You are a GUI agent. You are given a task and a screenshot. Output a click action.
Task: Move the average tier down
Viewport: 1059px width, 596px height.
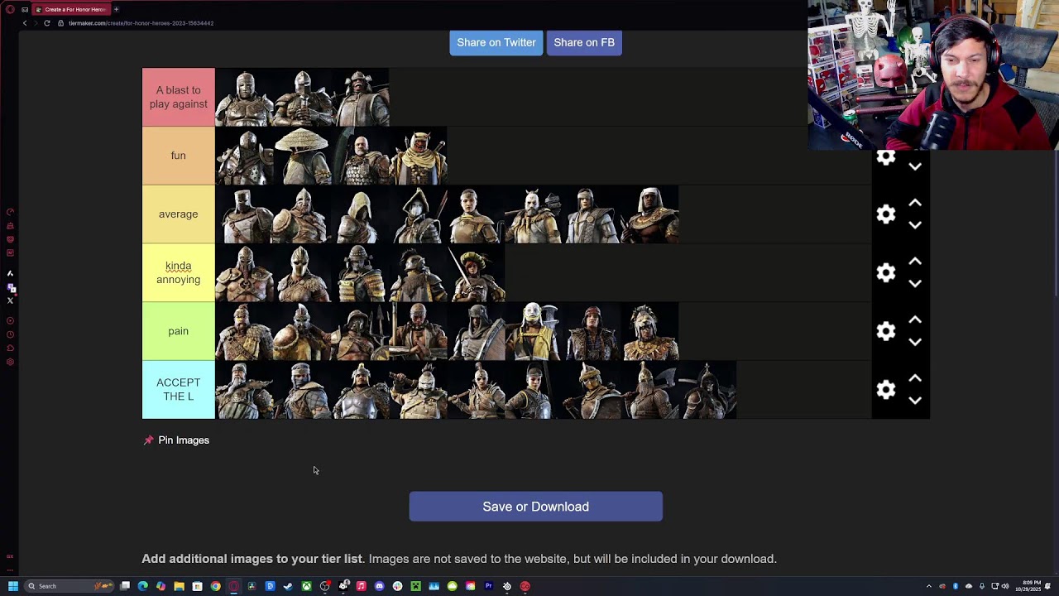tap(915, 225)
